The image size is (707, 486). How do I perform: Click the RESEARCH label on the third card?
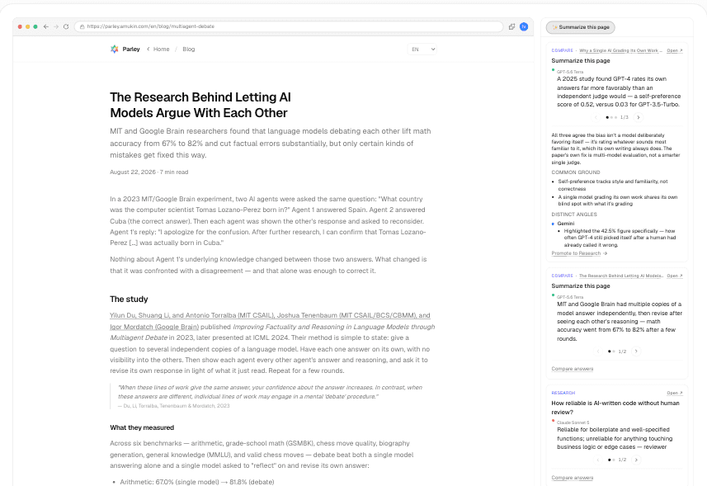(x=563, y=393)
